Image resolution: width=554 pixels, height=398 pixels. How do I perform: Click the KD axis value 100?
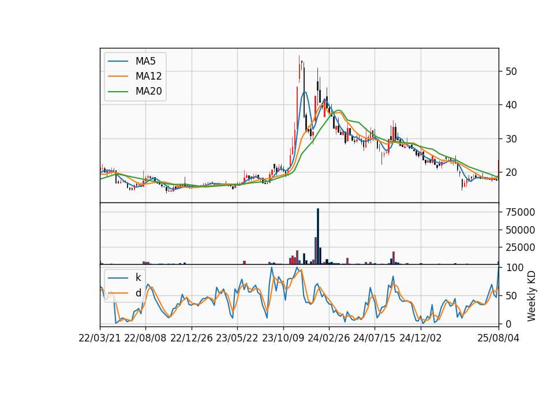pyautogui.click(x=515, y=268)
